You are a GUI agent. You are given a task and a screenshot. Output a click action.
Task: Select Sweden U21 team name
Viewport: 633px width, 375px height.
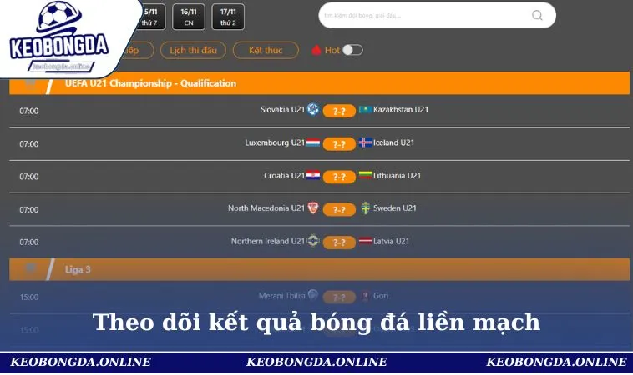394,208
